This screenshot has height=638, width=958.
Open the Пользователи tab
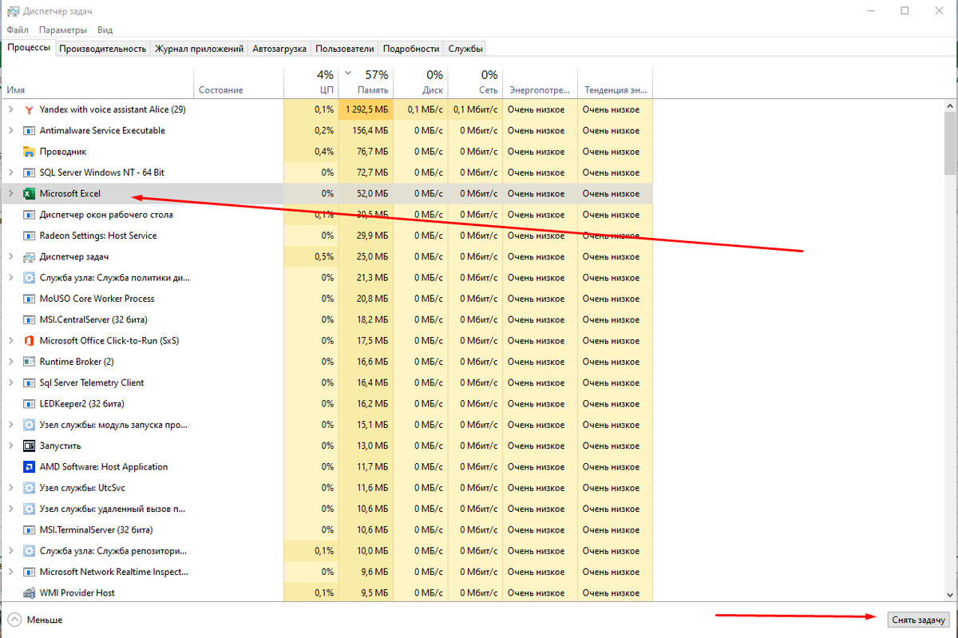coord(344,49)
